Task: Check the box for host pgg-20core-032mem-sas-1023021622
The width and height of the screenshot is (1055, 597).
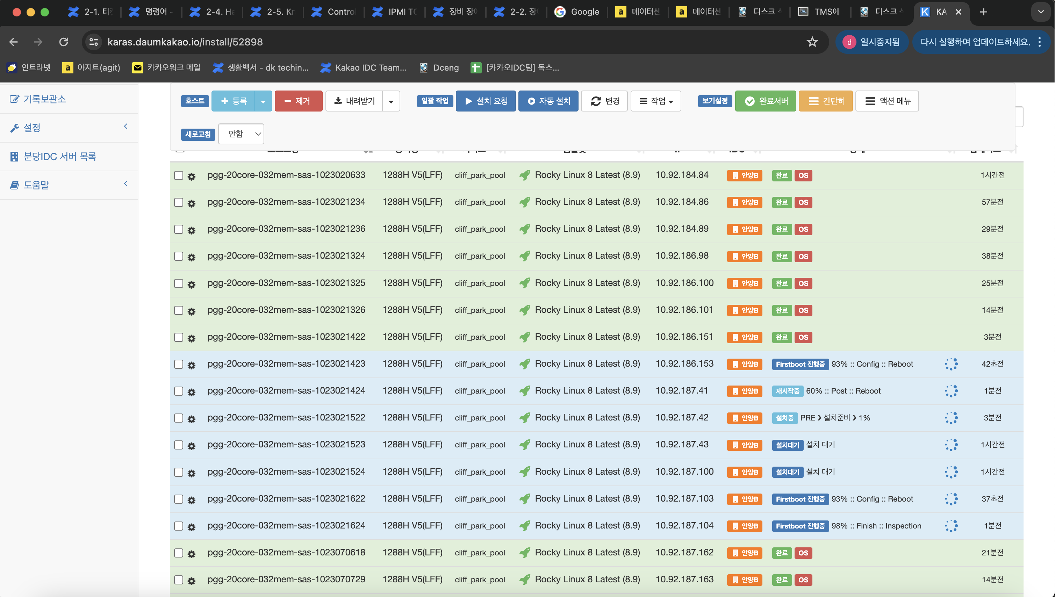Action: tap(178, 499)
